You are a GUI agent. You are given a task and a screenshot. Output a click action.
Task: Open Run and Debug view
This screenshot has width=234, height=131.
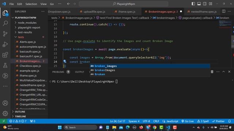(x=5, y=44)
